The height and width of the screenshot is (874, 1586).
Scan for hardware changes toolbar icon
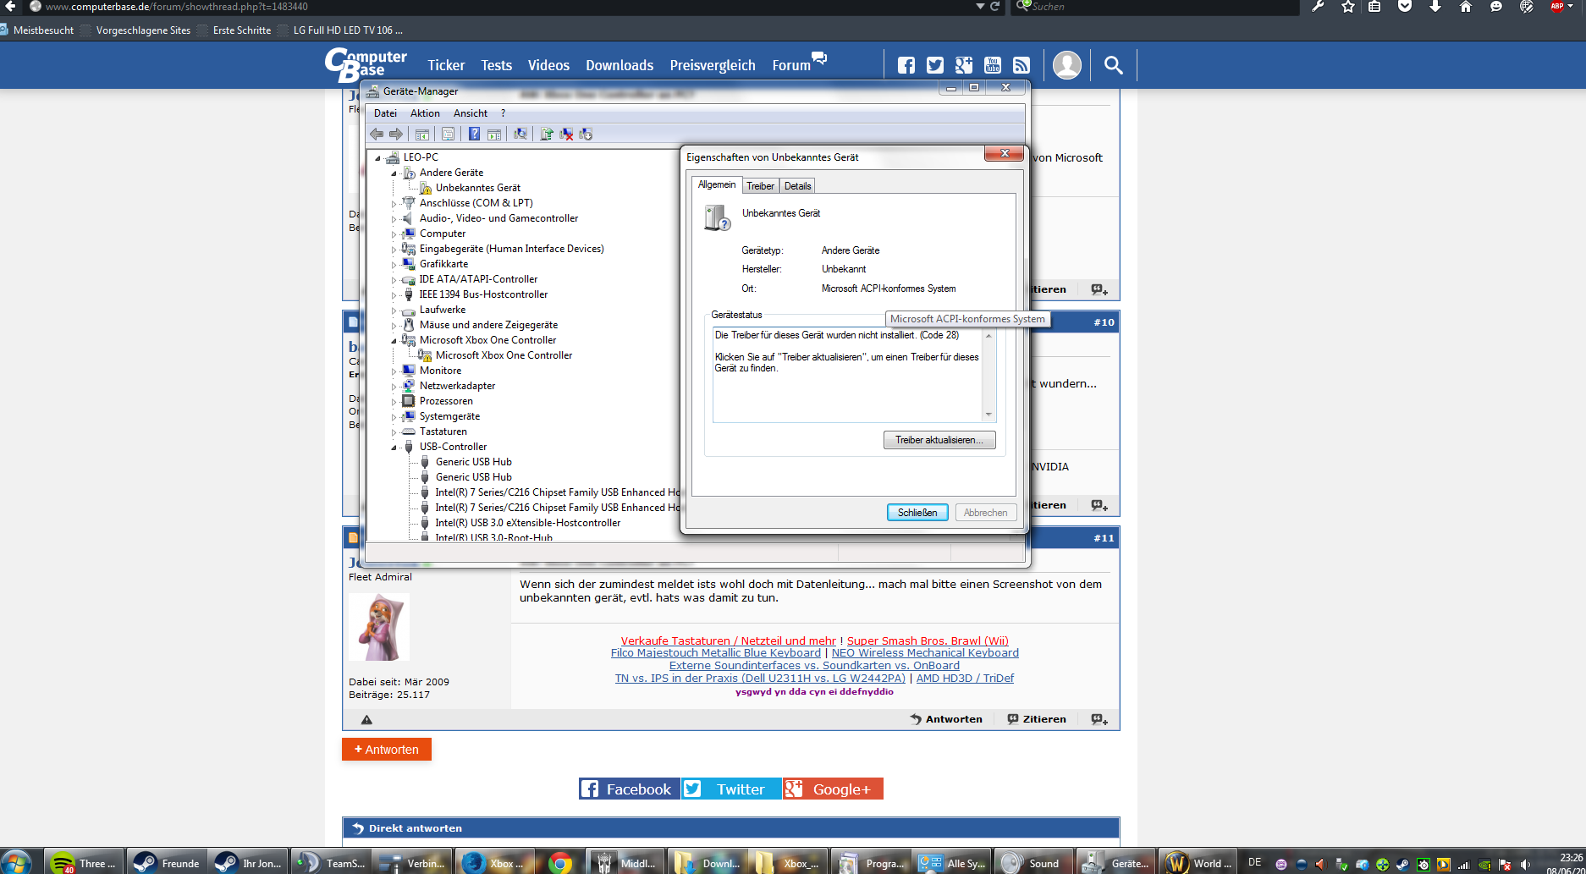520,134
